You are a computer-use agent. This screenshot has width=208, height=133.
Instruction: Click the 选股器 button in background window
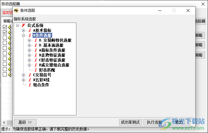pyautogui.click(x=200, y=21)
